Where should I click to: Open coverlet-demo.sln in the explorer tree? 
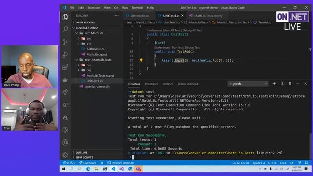tap(97, 86)
